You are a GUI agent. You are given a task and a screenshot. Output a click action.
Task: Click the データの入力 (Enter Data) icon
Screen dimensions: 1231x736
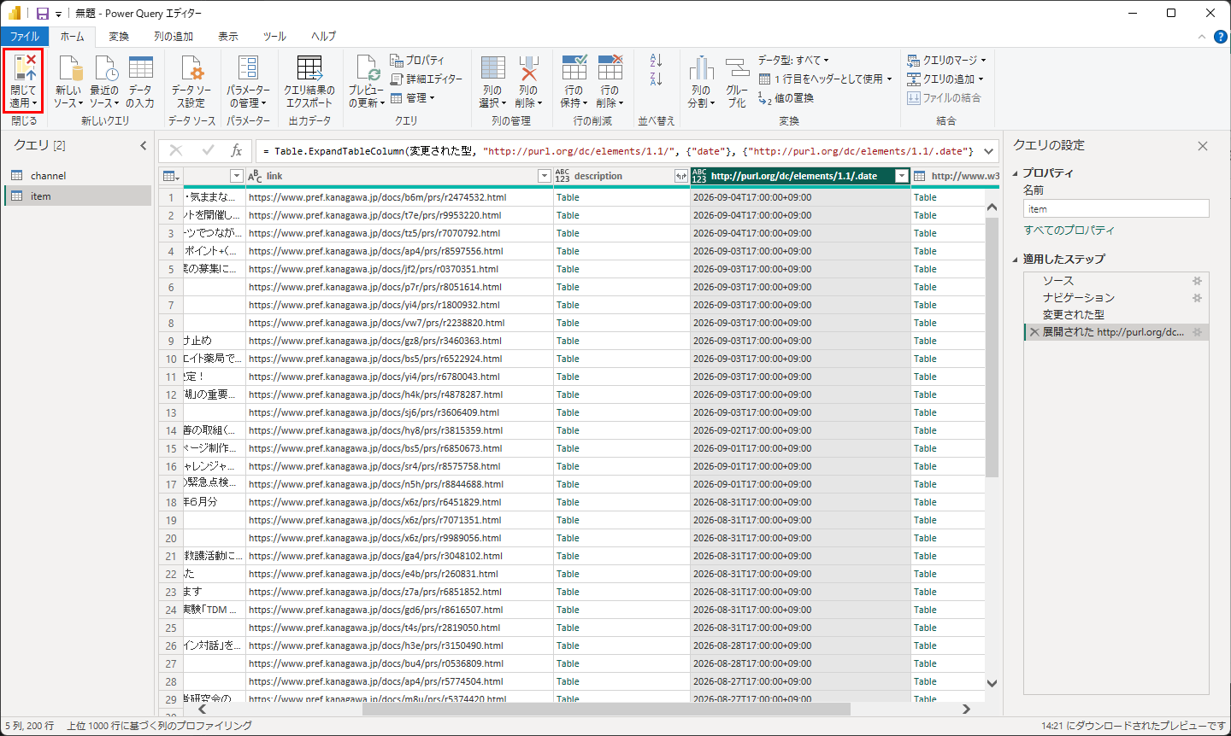[140, 68]
